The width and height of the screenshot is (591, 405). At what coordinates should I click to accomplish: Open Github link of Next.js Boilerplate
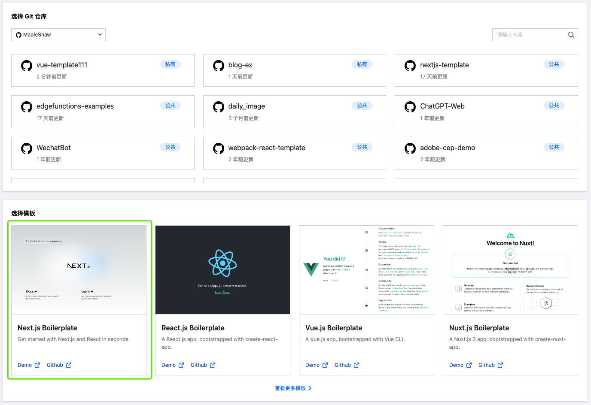coord(55,365)
